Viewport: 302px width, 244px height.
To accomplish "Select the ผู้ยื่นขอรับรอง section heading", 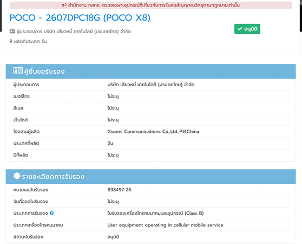I will point(44,72).
